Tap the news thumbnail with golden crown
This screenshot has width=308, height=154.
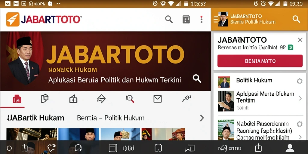pos(120,134)
